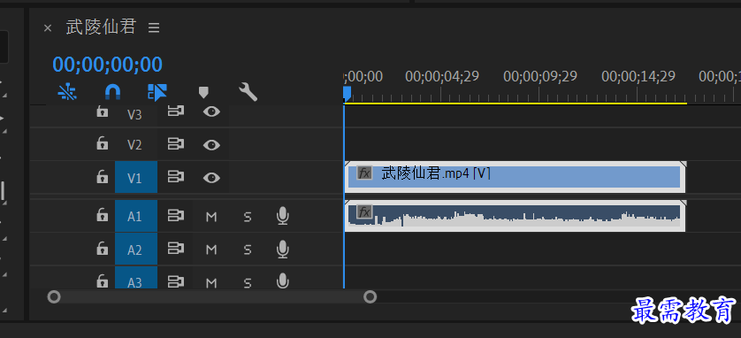Toggle A2 track targeting
The width and height of the screenshot is (741, 338).
point(135,250)
